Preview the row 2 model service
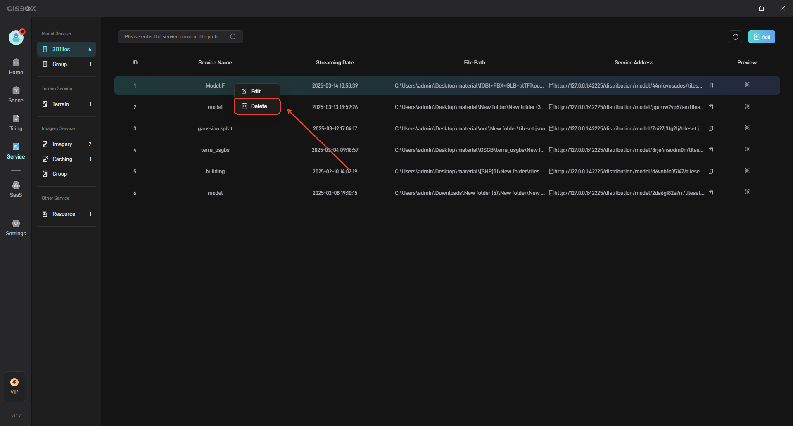The height and width of the screenshot is (426, 793). 747,106
